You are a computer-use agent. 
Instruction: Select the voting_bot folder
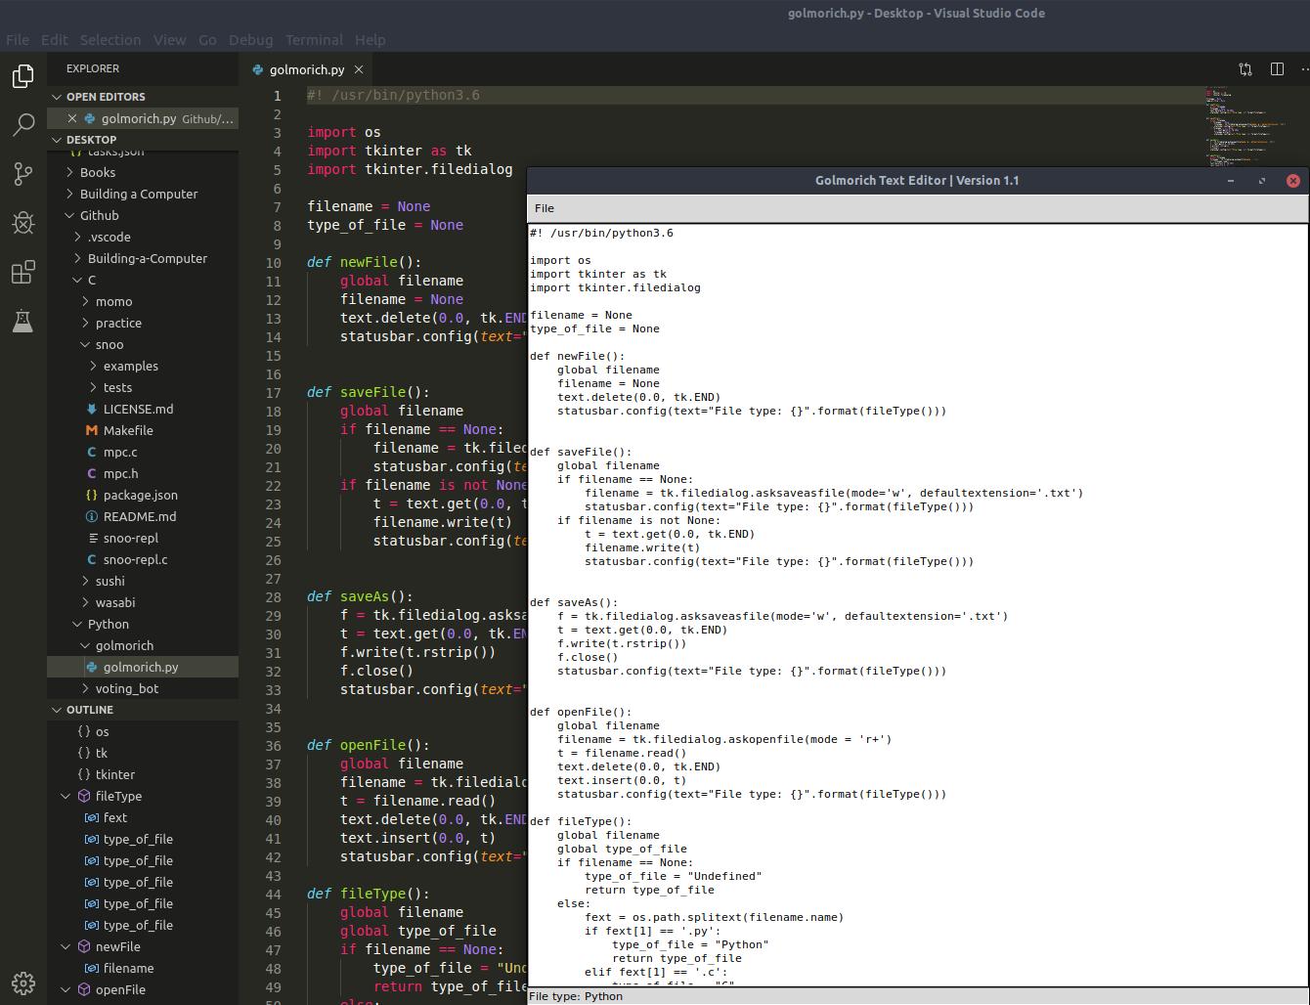[x=125, y=688]
